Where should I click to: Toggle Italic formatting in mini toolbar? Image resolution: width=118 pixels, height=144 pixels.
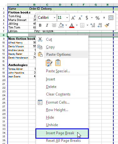(x=47, y=25)
